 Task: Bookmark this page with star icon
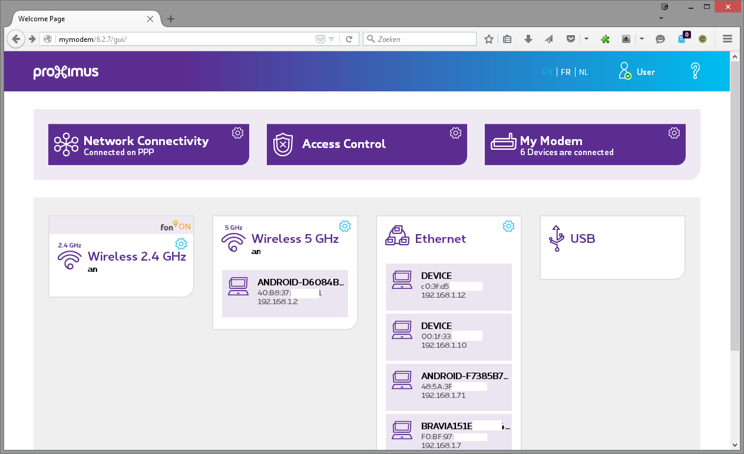[x=488, y=40]
